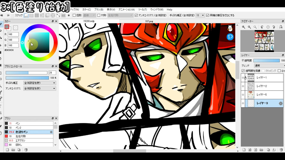The height and width of the screenshot is (160, 285).
Task: Switch to the 107.png document tab
Action: coord(149,21)
